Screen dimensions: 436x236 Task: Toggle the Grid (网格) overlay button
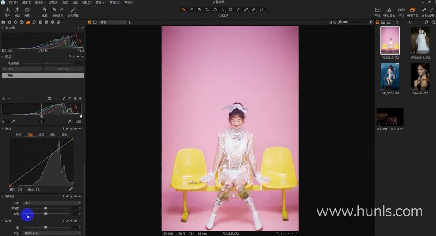pos(377,10)
